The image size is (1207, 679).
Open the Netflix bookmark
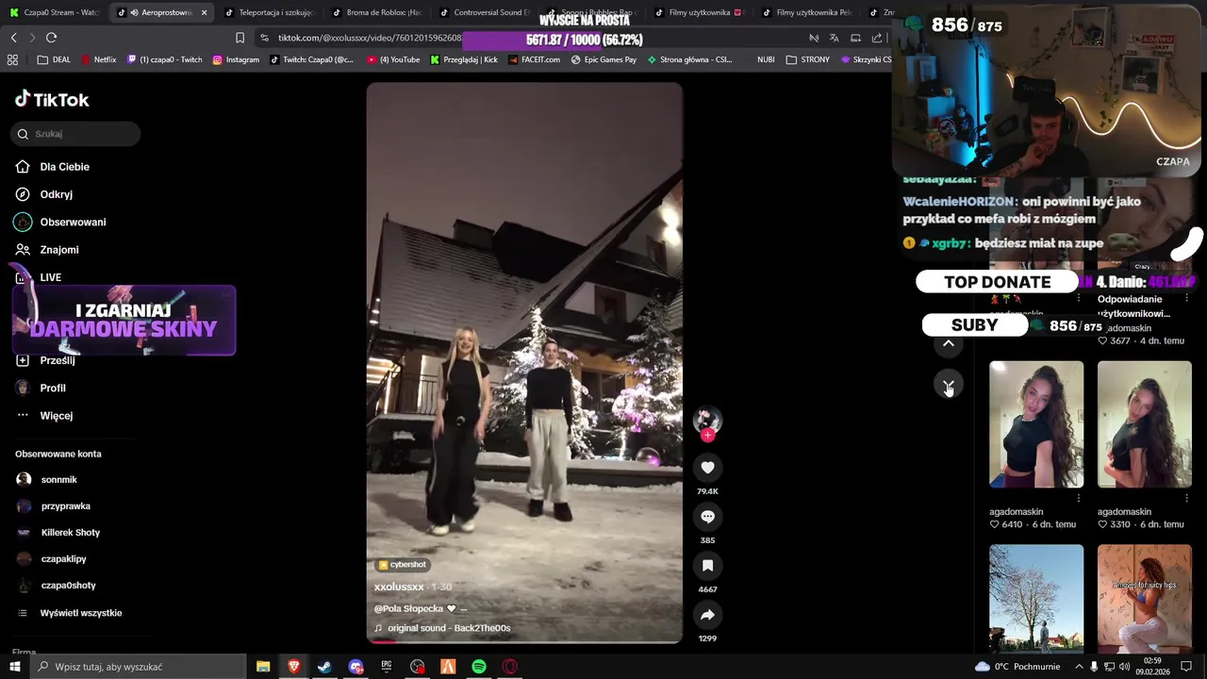pyautogui.click(x=99, y=59)
